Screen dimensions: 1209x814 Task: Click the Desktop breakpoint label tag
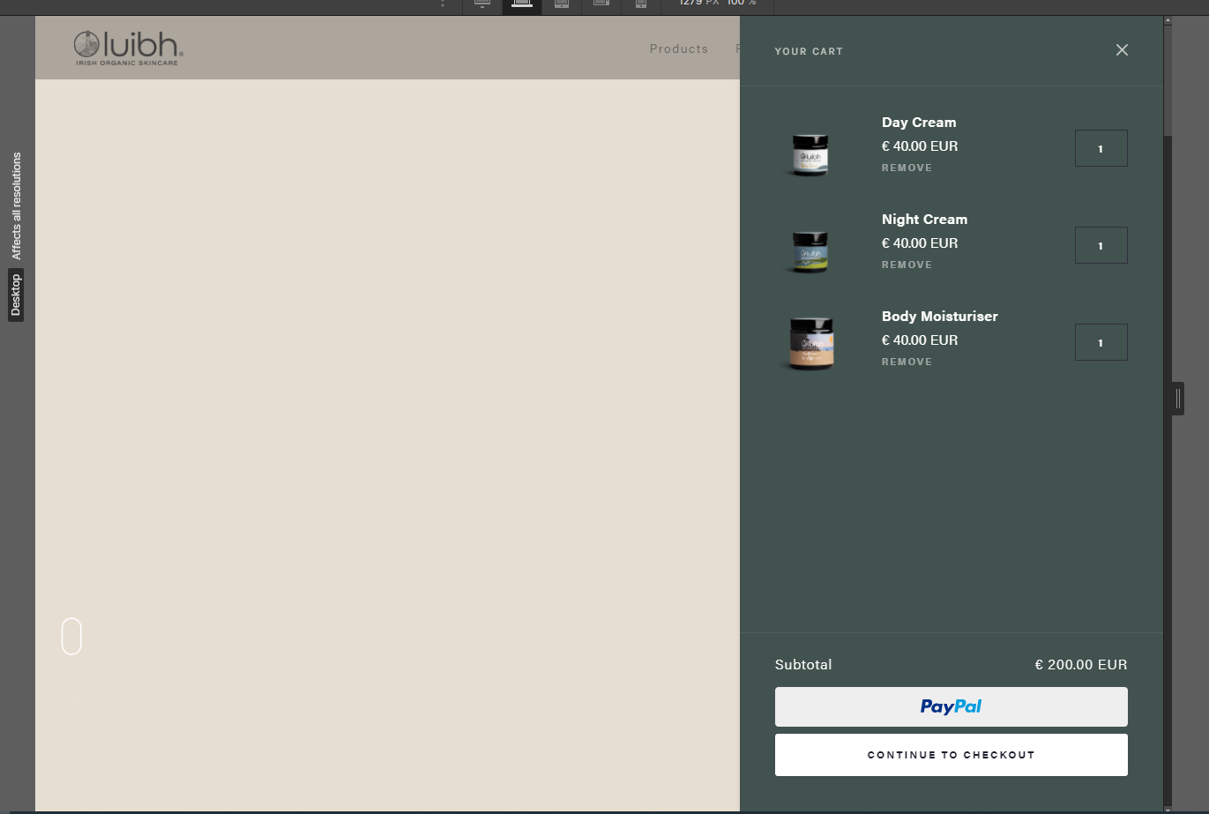[x=16, y=295]
